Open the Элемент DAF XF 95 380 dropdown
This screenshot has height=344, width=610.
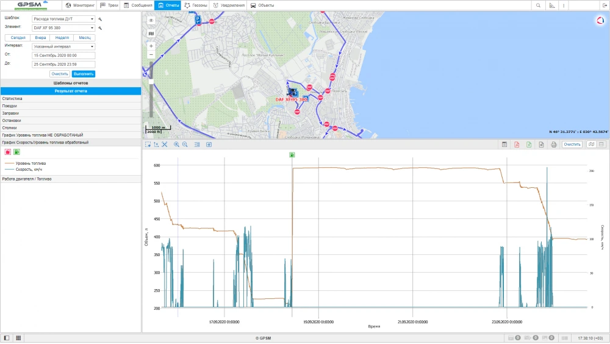pos(63,27)
